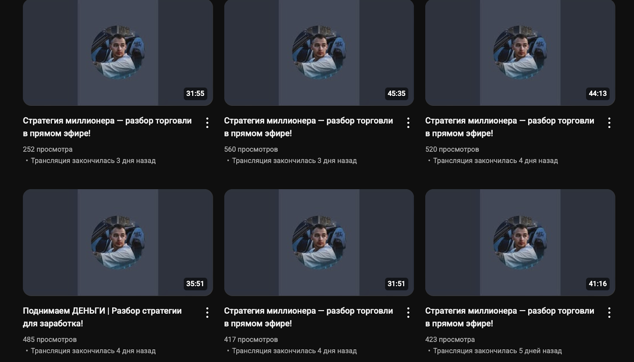Open three-dot menu for the 560 просмотров video
The width and height of the screenshot is (634, 362).
pyautogui.click(x=408, y=123)
